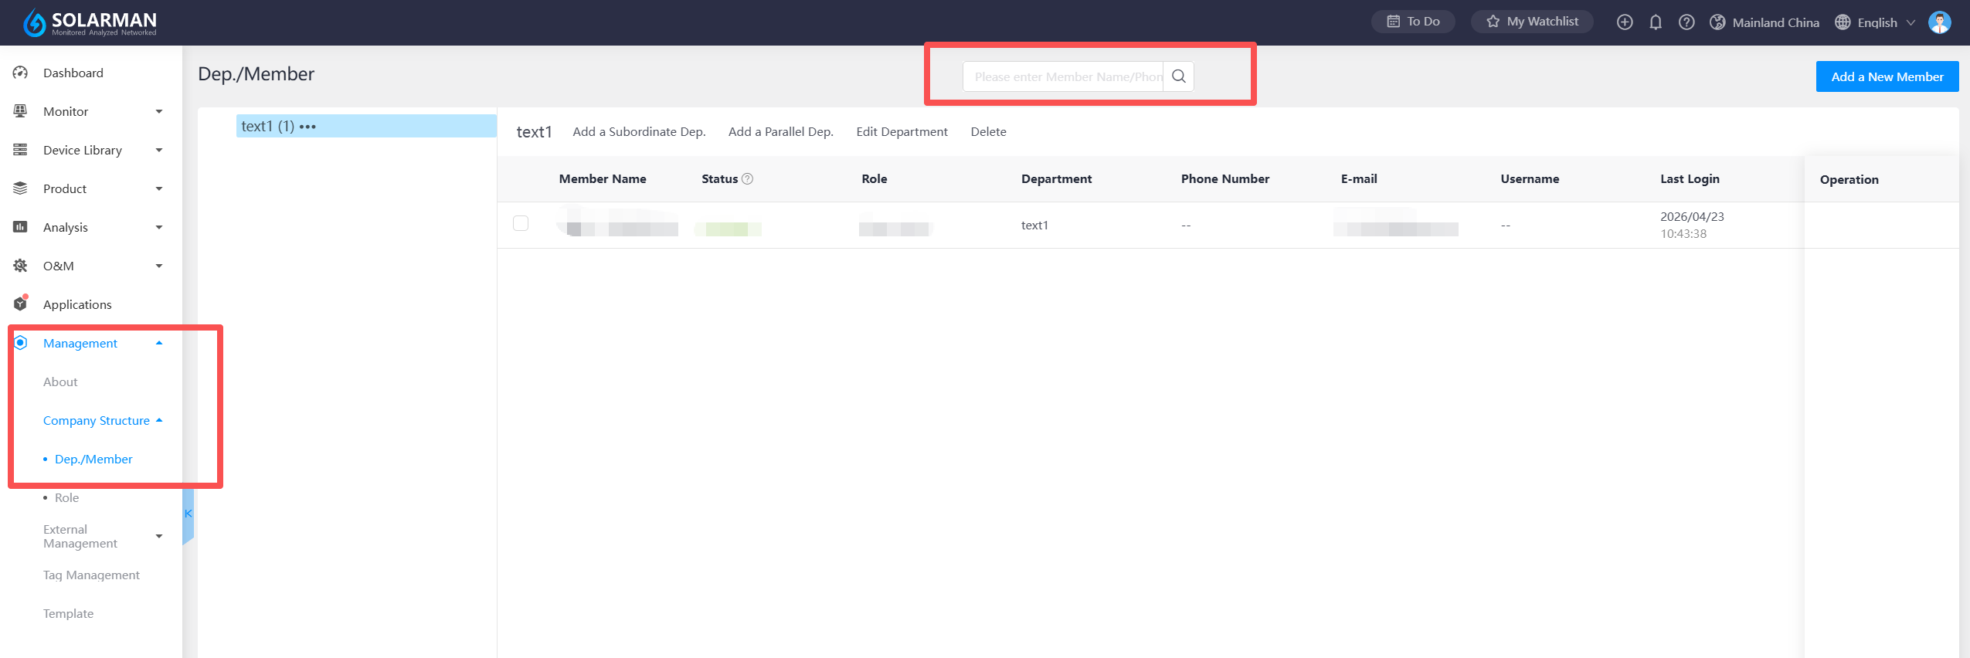
Task: Click Add a Subordinate Dep. link
Action: point(639,132)
